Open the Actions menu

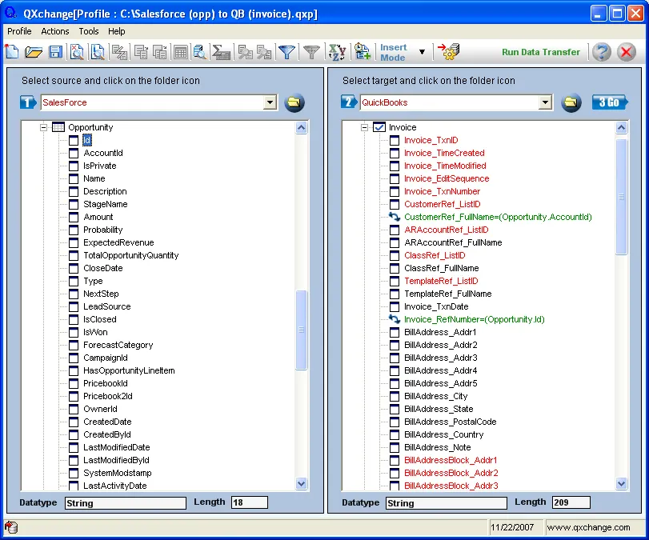[x=55, y=31]
